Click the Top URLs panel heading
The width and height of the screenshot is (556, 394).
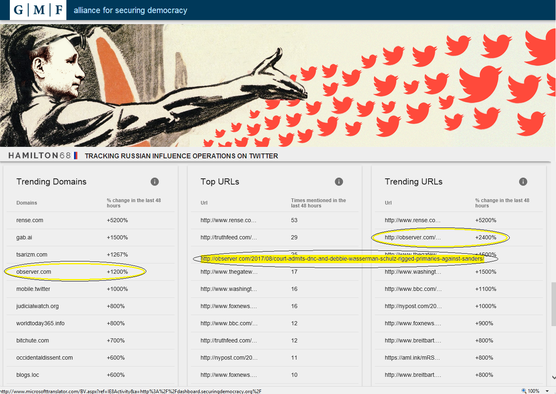[220, 182]
